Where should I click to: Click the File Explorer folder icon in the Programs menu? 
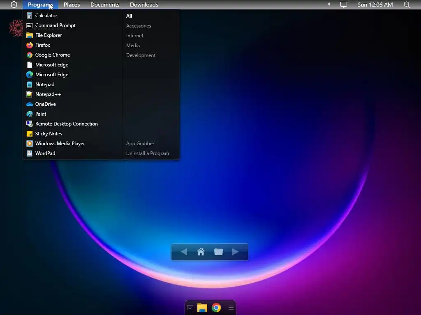click(30, 35)
